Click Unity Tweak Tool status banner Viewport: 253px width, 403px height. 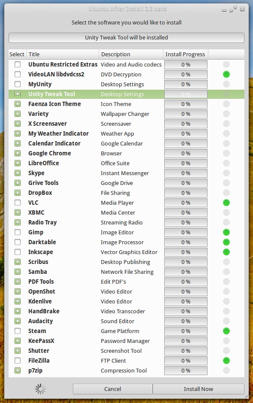coord(126,37)
